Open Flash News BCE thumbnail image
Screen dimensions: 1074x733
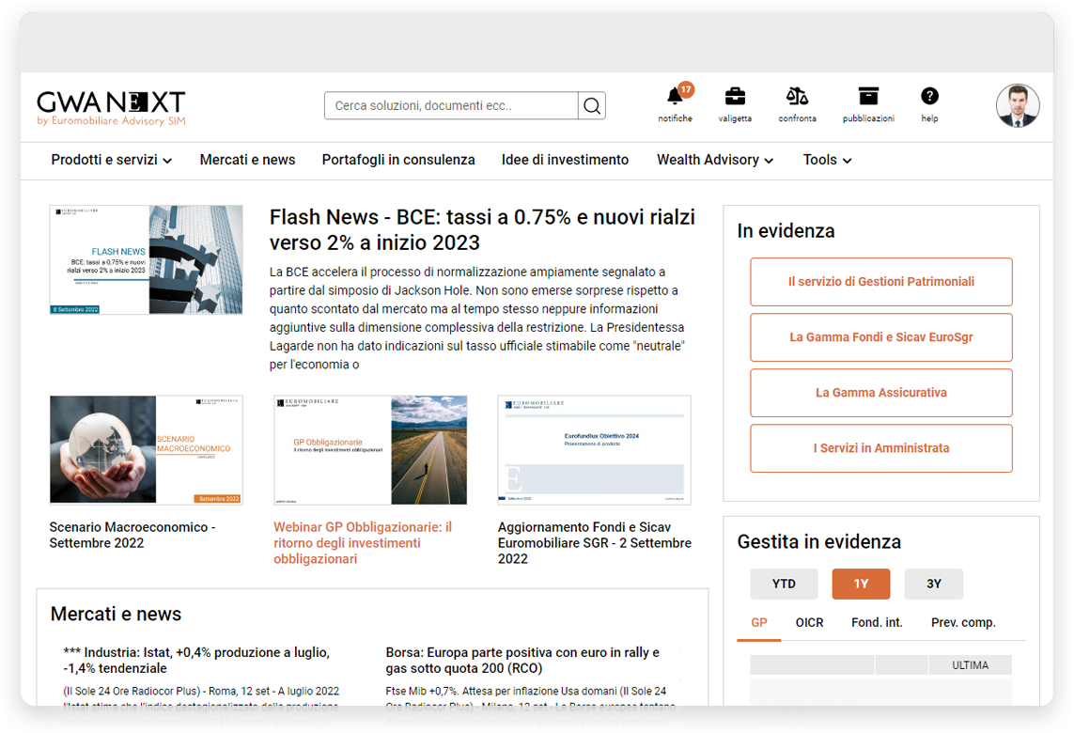[x=146, y=259]
